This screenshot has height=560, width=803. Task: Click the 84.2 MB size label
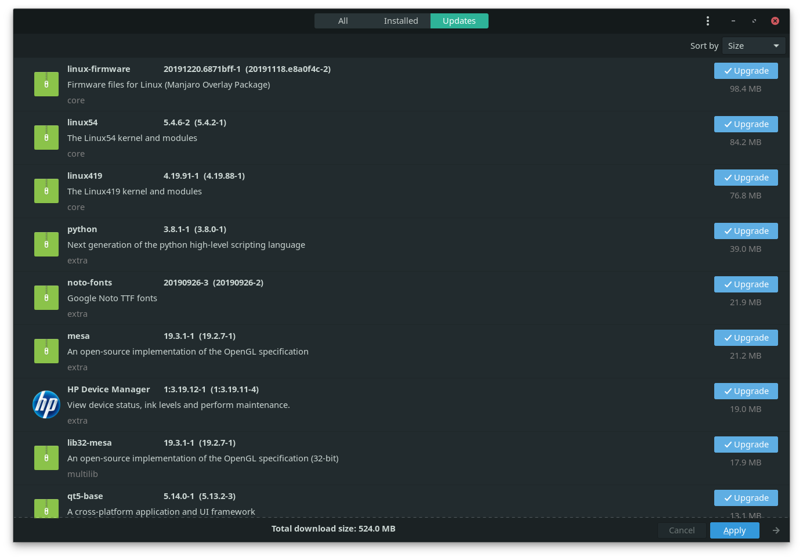(746, 142)
